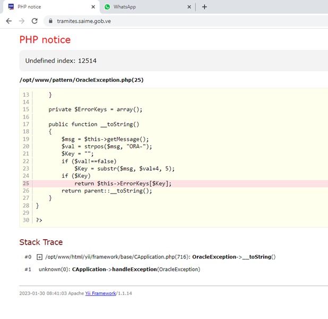Image resolution: width=328 pixels, height=319 pixels.
Task: Click the 'if ($val!==false)' line
Action: [x=89, y=161]
